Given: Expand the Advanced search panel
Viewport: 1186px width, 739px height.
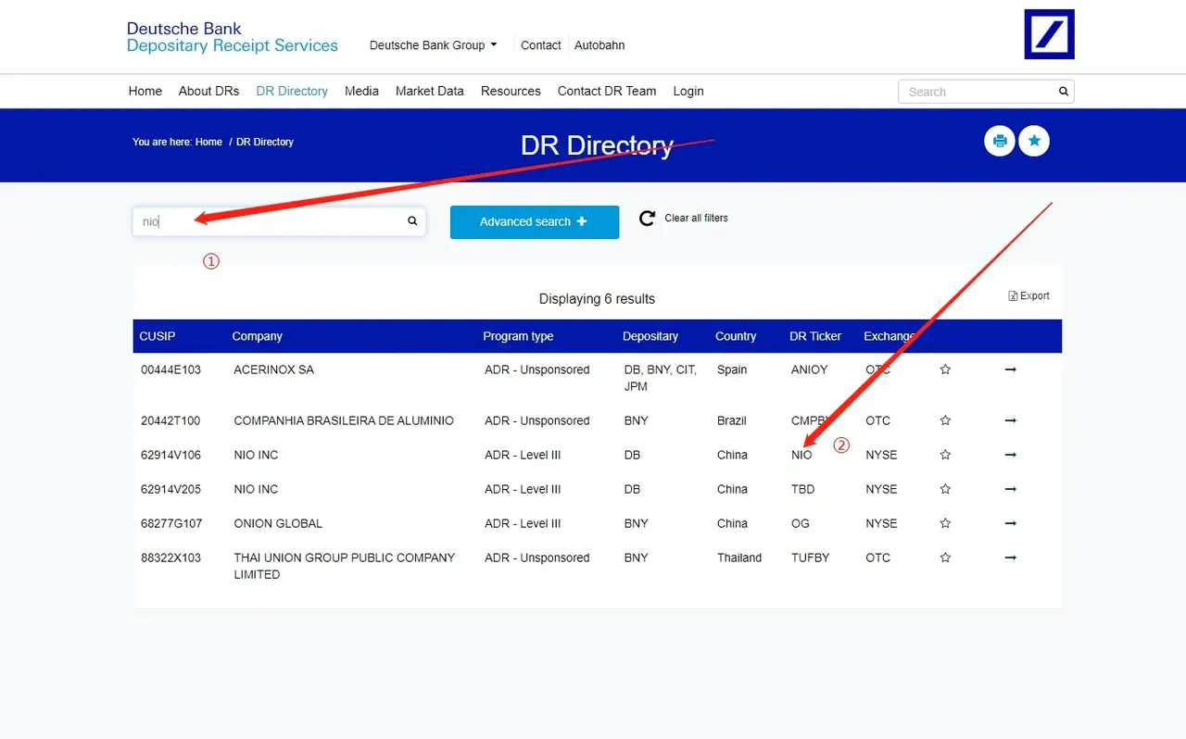Looking at the screenshot, I should (534, 222).
